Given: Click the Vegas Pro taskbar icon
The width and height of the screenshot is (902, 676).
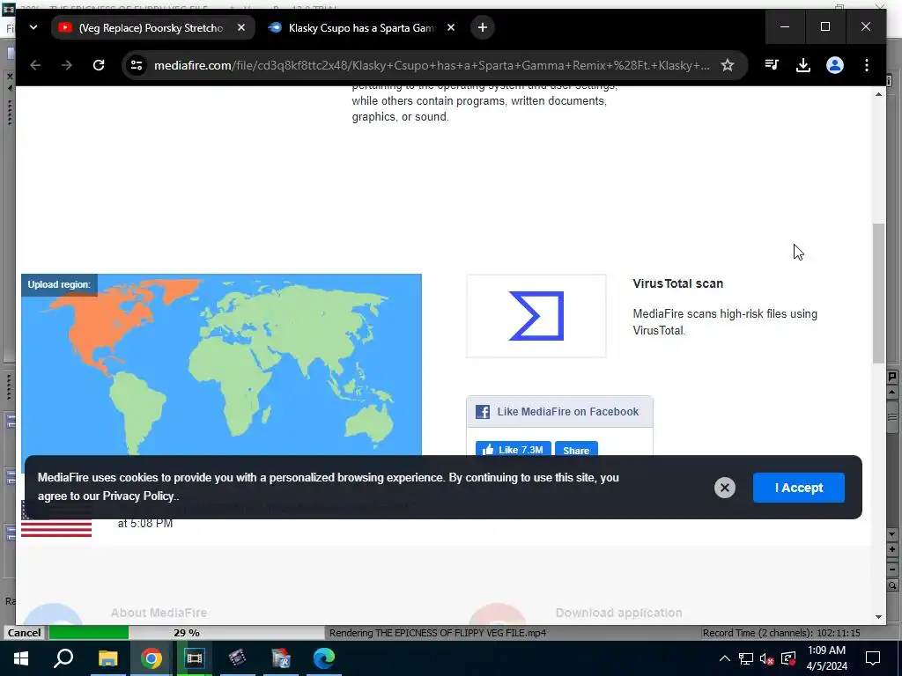Looking at the screenshot, I should click(x=194, y=658).
